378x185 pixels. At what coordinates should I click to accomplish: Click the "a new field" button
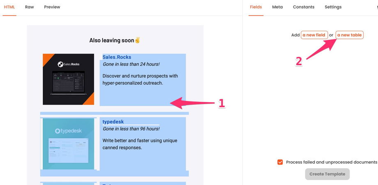[314, 35]
